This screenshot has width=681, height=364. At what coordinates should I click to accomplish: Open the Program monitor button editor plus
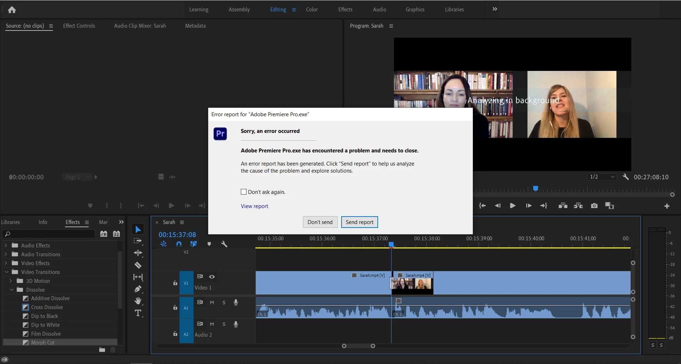(x=667, y=206)
